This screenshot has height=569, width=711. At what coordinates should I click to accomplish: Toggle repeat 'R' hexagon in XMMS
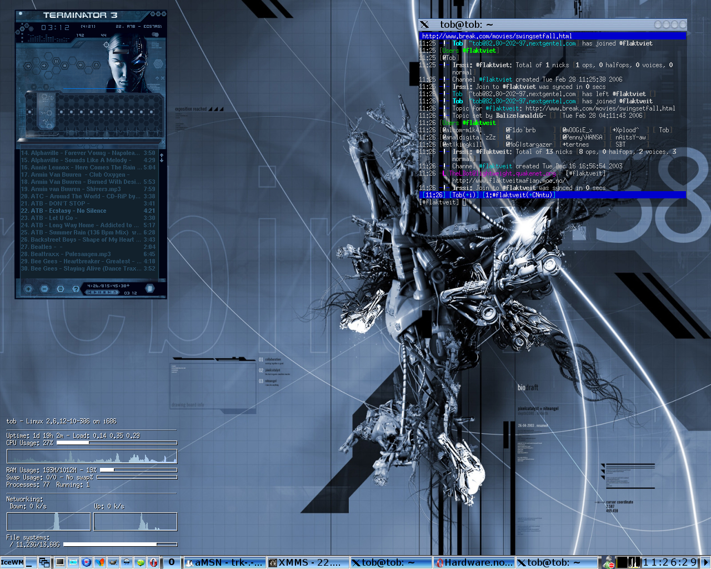pos(46,87)
